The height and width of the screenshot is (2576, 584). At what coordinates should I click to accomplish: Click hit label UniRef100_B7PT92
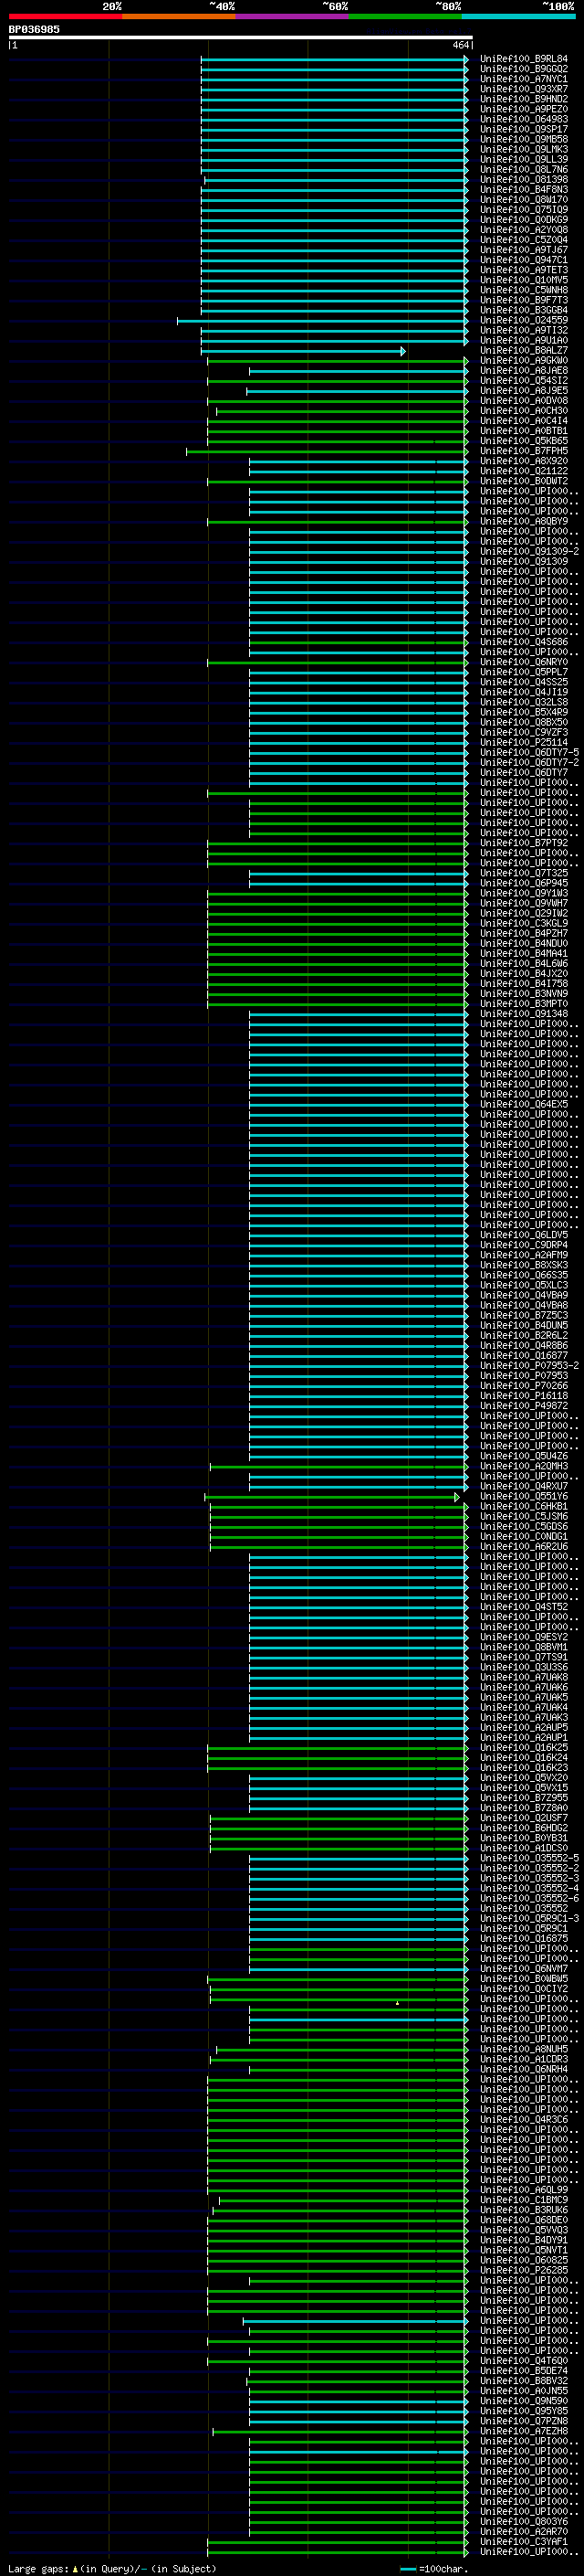point(524,843)
